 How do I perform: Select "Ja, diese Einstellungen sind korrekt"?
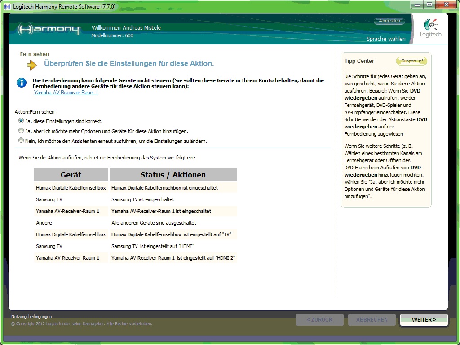click(21, 121)
